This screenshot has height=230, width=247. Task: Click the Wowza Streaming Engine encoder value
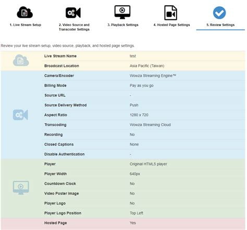click(x=153, y=76)
